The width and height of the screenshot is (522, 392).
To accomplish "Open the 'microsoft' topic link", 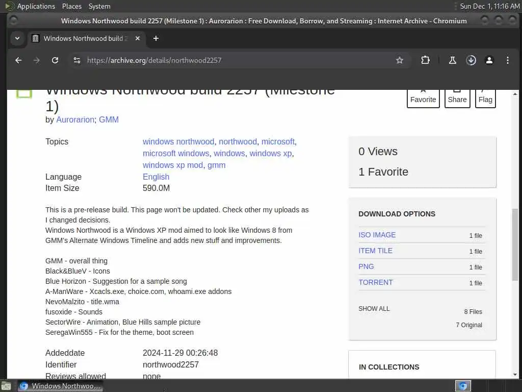I will [278, 142].
